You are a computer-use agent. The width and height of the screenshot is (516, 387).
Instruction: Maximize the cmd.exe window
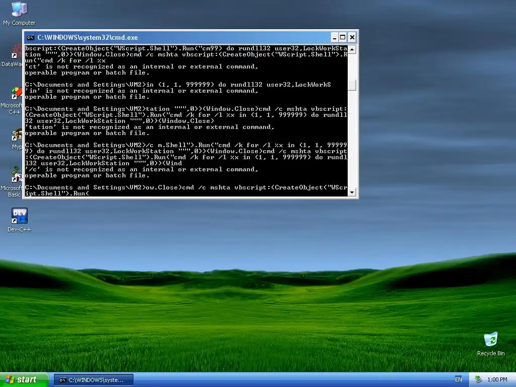(x=343, y=37)
